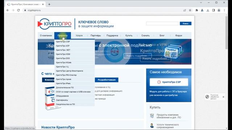Image resolution: width=232 pixels, height=130 pixels.
Task: Reload the page with the refresh icon
Action: [x=18, y=10]
